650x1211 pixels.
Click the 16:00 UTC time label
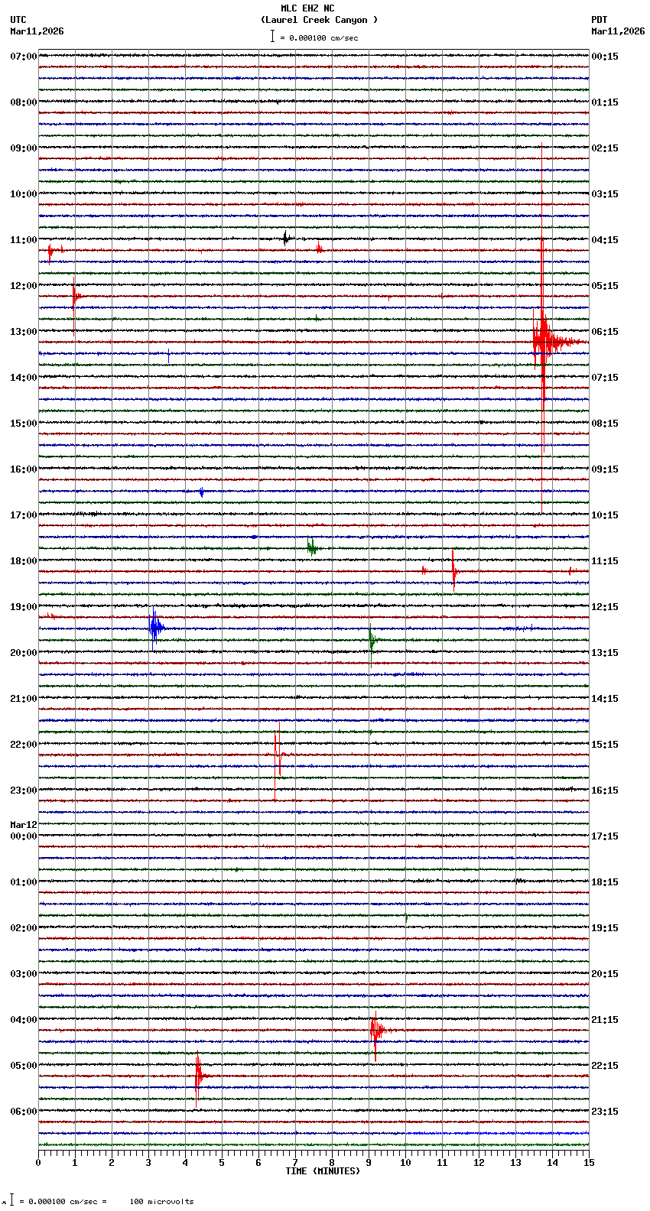tap(24, 469)
